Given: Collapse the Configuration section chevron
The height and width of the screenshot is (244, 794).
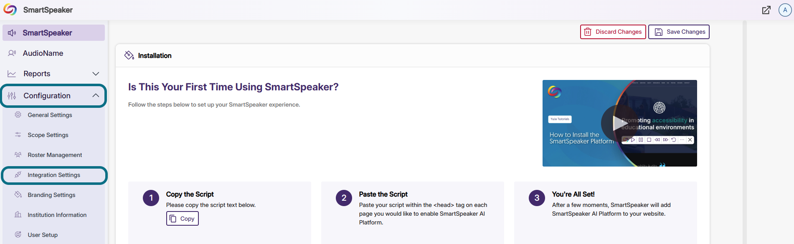Looking at the screenshot, I should coord(96,96).
